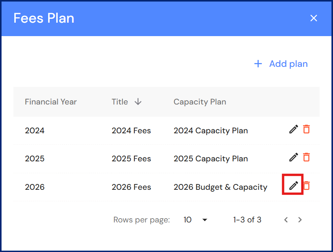Click the 2026 Budget & Capacity cell
Image resolution: width=333 pixels, height=252 pixels.
220,187
